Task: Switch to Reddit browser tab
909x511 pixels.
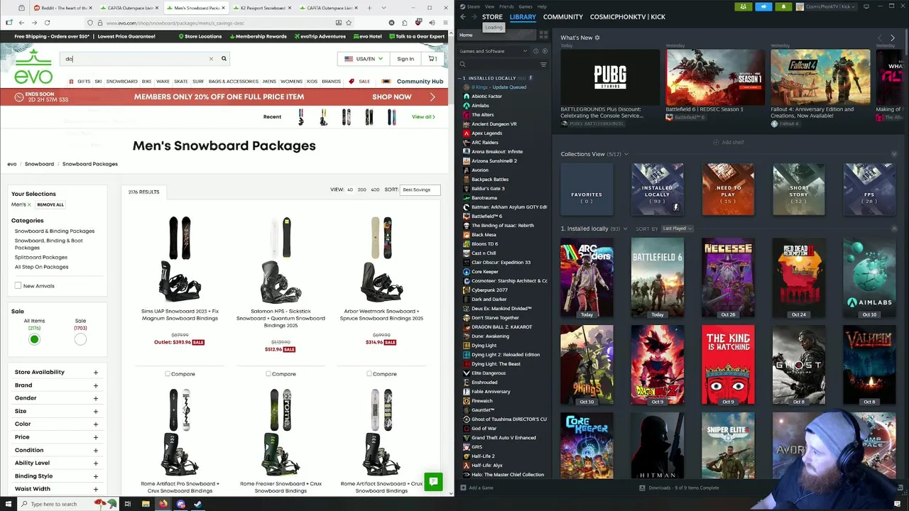Action: coord(62,8)
